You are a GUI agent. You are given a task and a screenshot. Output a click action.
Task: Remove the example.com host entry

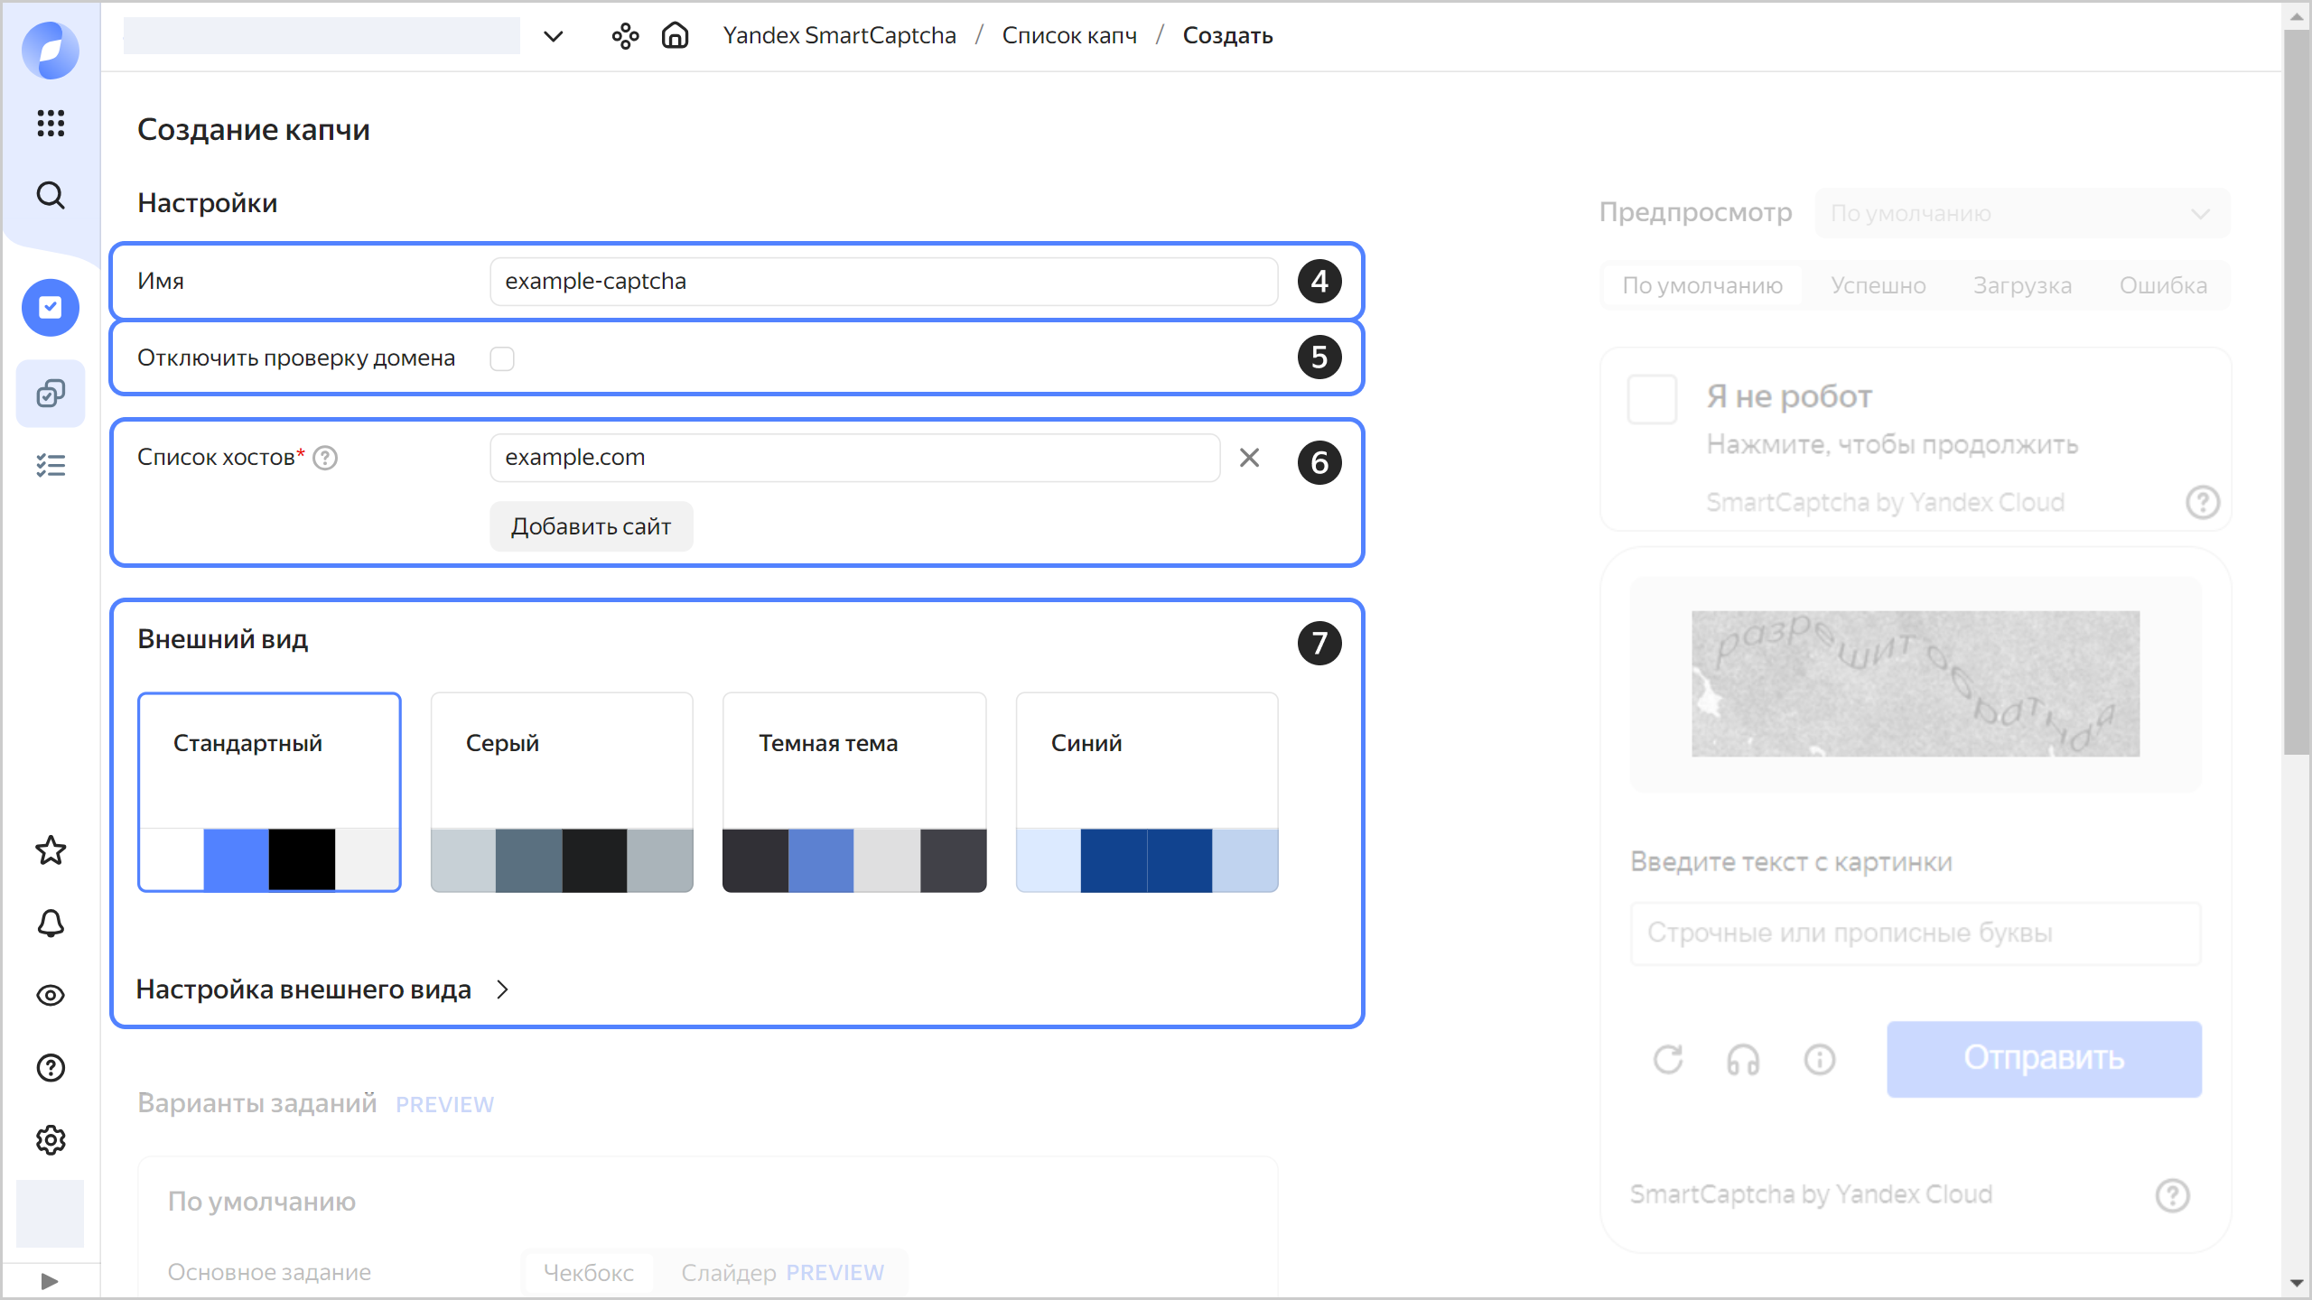pos(1249,458)
